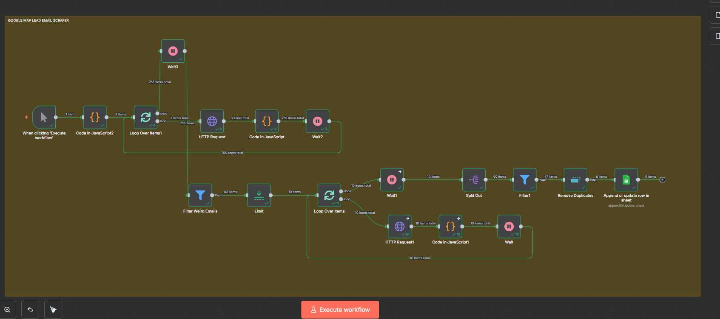Click the tidy up workflow broom button
720x319 pixels.
53,310
